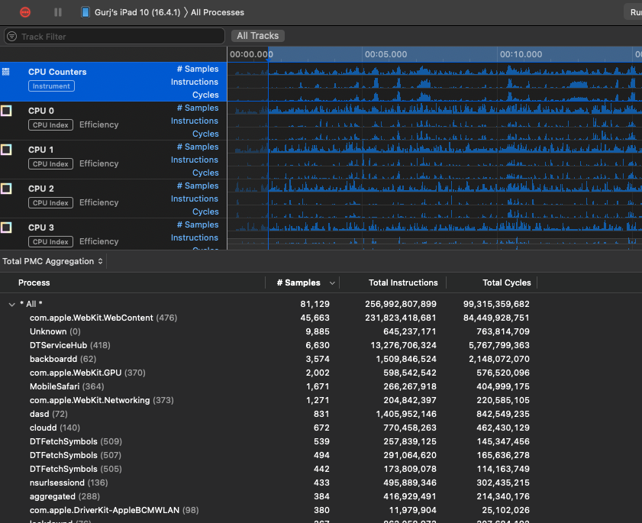Viewport: 642px width, 523px height.
Task: Click the CPU 2 track icon
Action: 6,189
